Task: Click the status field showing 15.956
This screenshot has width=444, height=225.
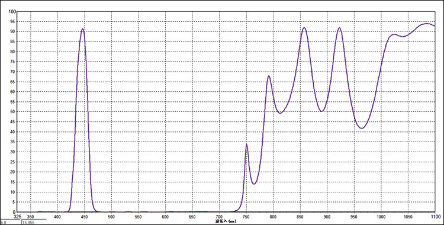Action: click(x=34, y=223)
